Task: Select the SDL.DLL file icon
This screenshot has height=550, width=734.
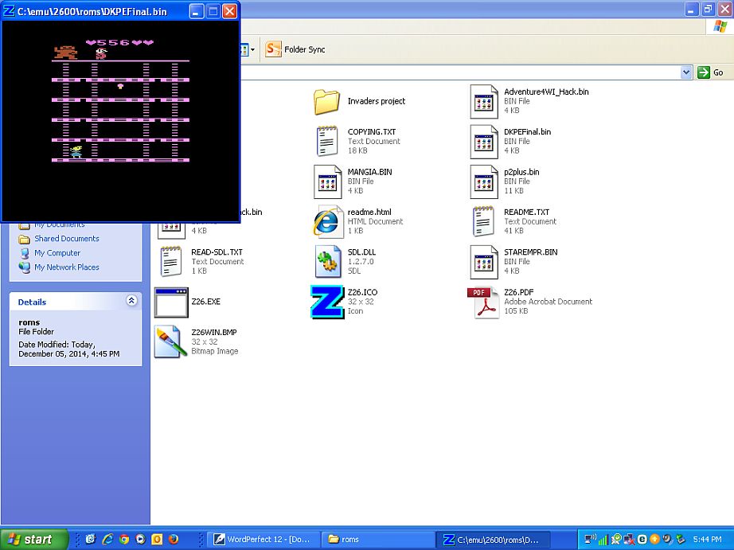Action: click(x=327, y=262)
